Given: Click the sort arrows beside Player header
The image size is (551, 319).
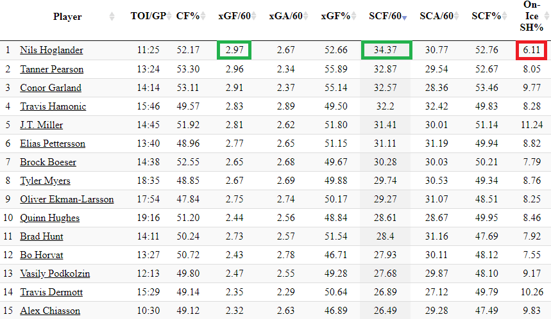Looking at the screenshot, I should (112, 16).
